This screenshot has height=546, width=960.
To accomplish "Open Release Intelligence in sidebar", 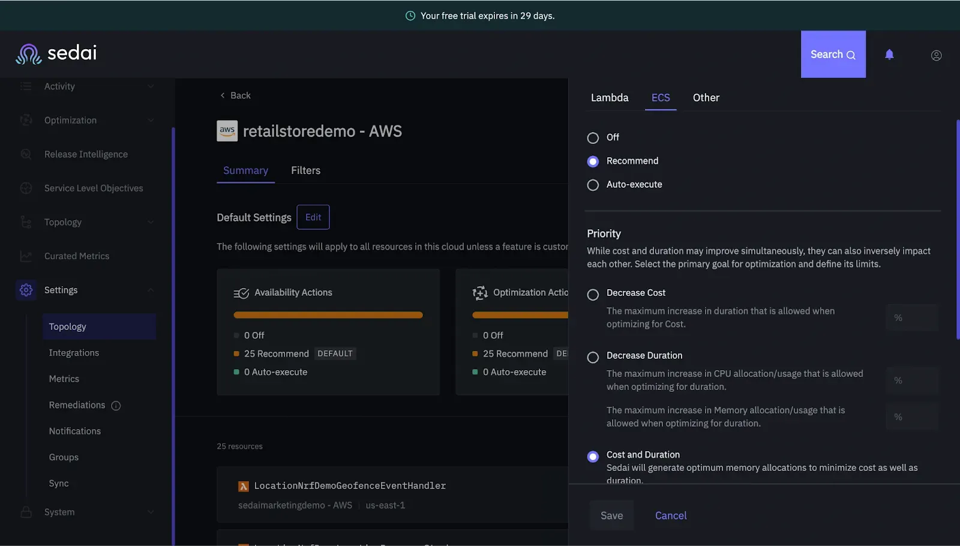I will (86, 154).
